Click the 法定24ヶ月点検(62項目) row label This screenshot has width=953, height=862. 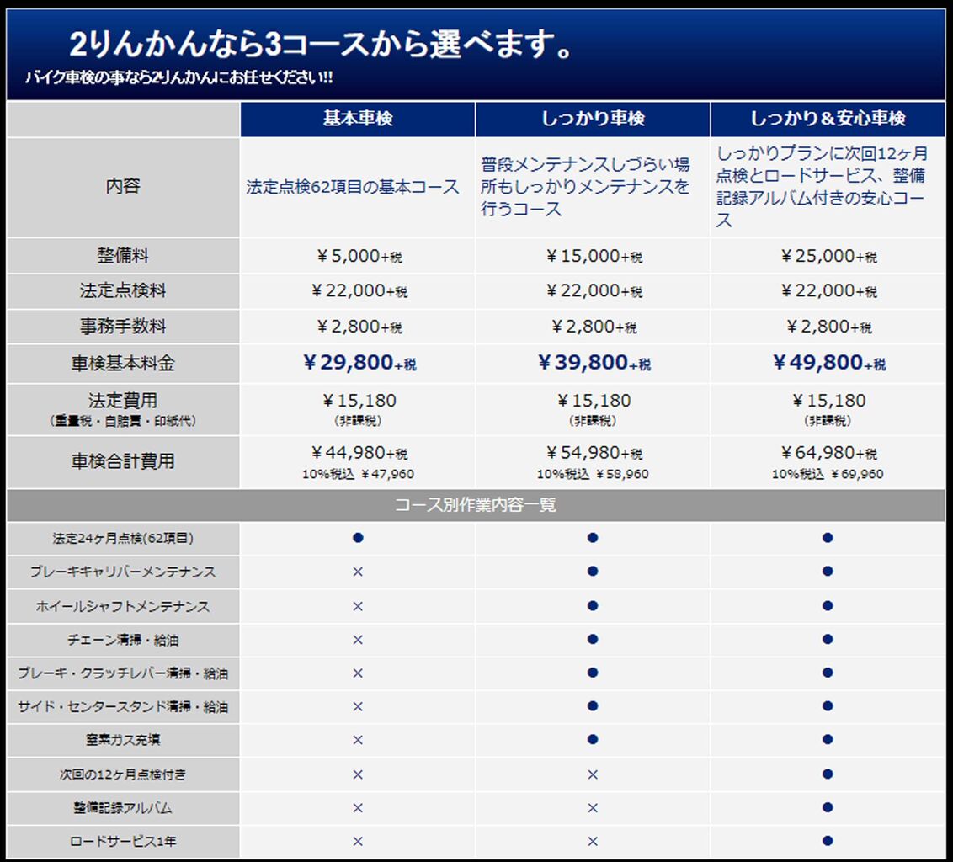[x=123, y=539]
